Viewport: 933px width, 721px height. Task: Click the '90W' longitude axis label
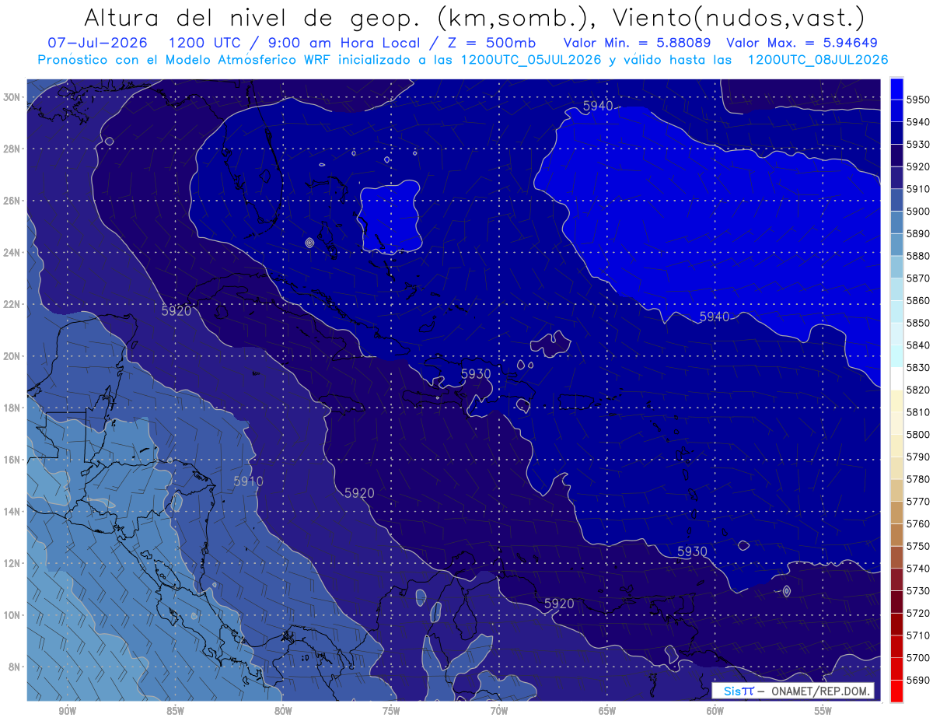coord(67,712)
